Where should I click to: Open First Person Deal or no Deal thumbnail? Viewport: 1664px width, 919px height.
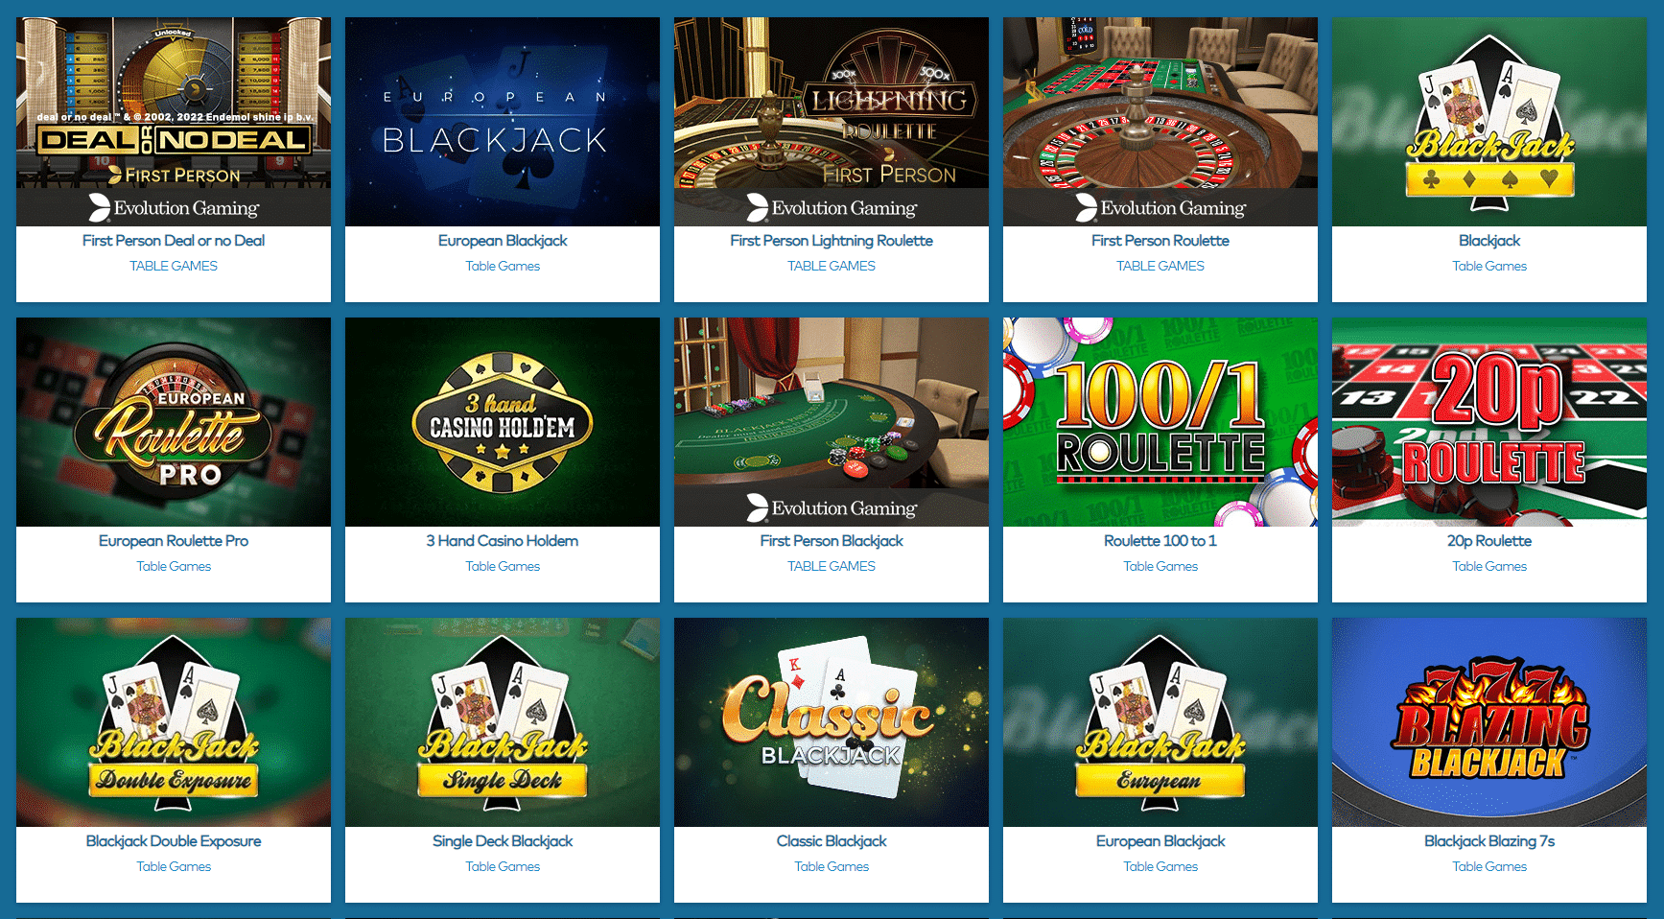pos(174,122)
